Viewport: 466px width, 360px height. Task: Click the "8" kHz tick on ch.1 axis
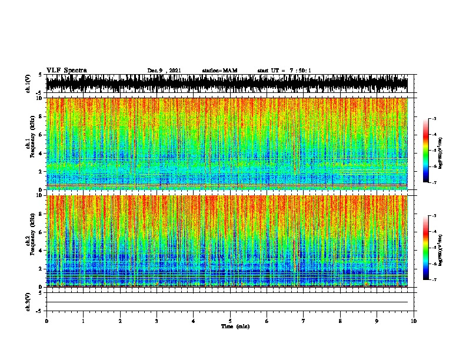[41, 116]
